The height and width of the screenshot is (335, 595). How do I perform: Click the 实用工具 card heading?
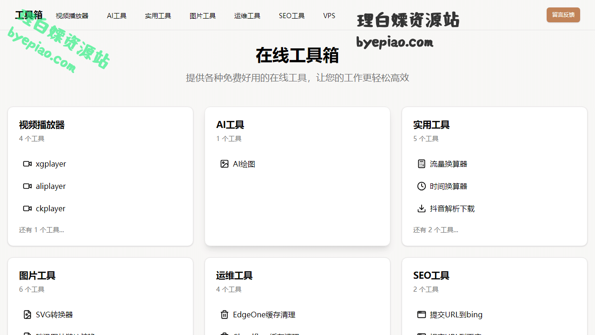pyautogui.click(x=431, y=125)
